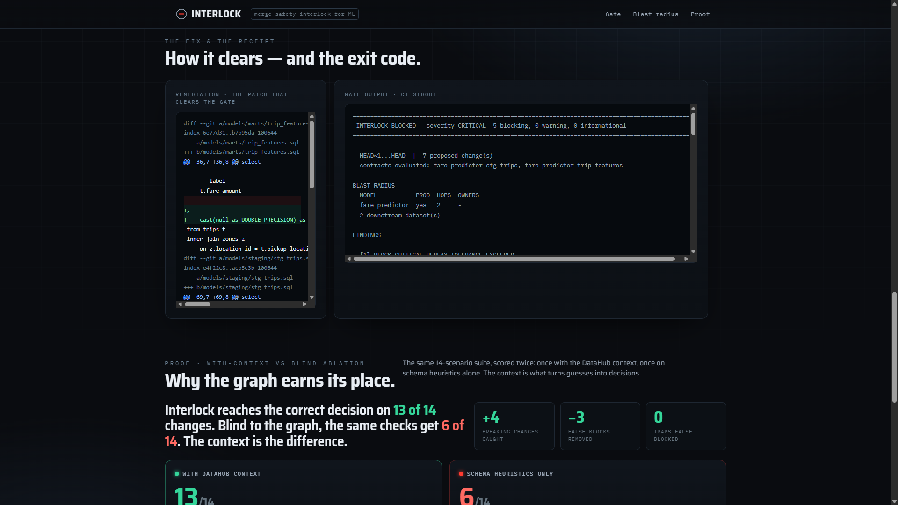
Task: Click the patch panel horizontal scrollbar thumb
Action: point(197,304)
